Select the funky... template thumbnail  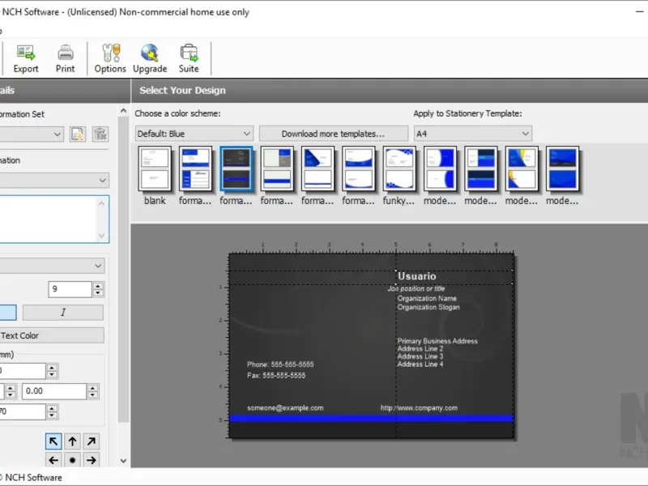click(x=399, y=168)
